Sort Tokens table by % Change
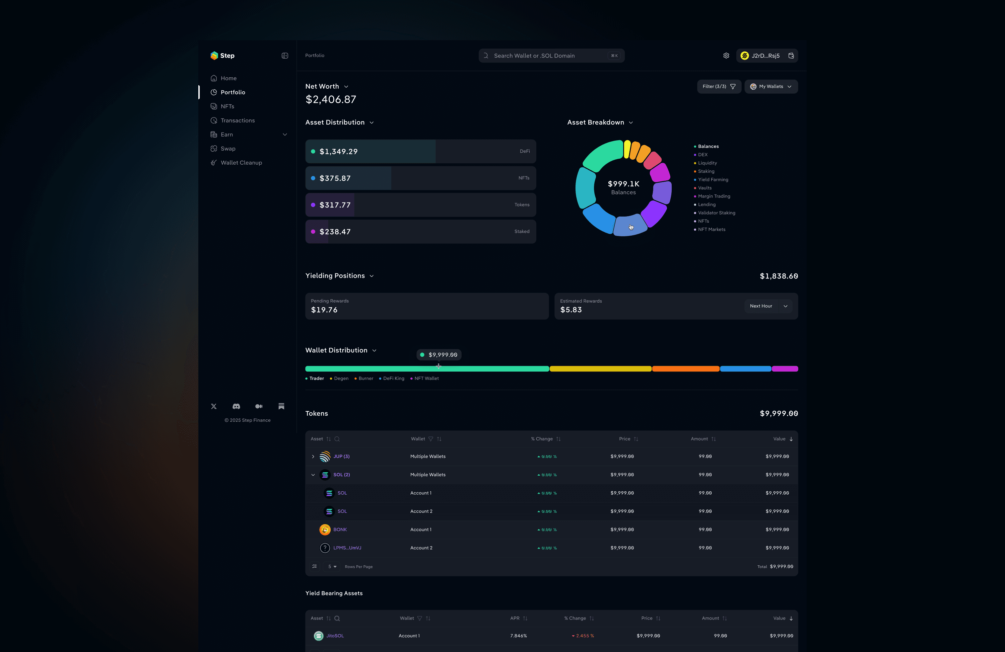1005x652 pixels. 558,439
